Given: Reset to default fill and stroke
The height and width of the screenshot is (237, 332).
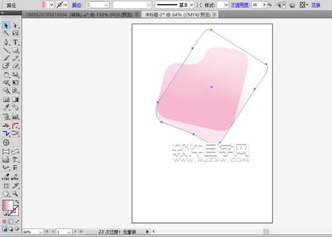Looking at the screenshot, I should (x=5, y=214).
